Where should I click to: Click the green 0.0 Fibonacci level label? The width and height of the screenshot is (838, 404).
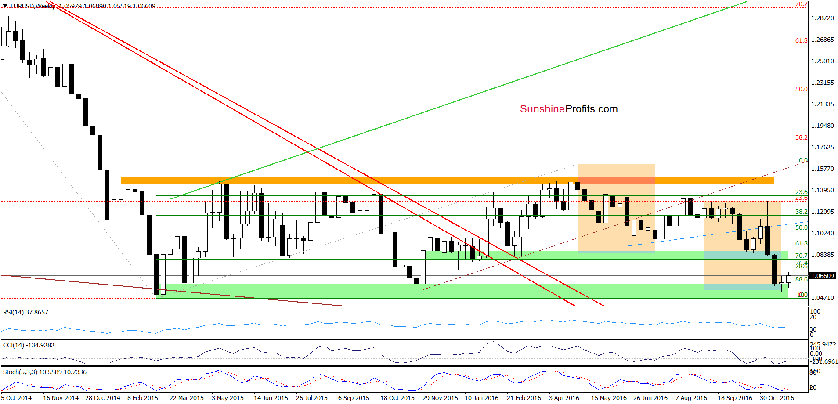[x=803, y=160]
